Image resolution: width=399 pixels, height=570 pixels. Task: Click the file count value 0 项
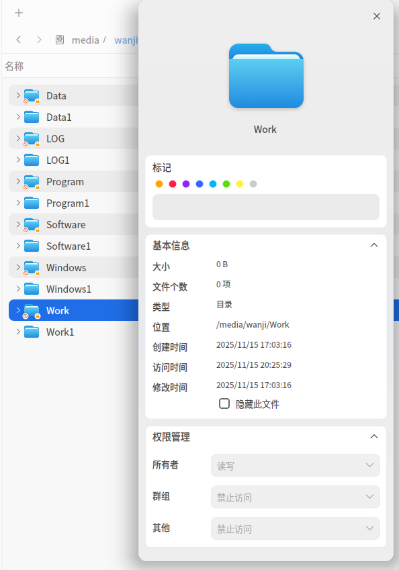tap(223, 284)
